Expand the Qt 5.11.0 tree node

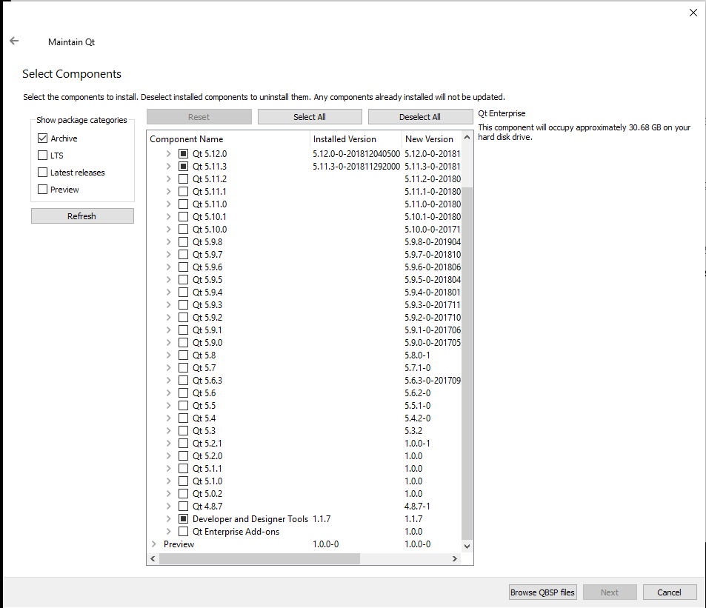pyautogui.click(x=168, y=204)
